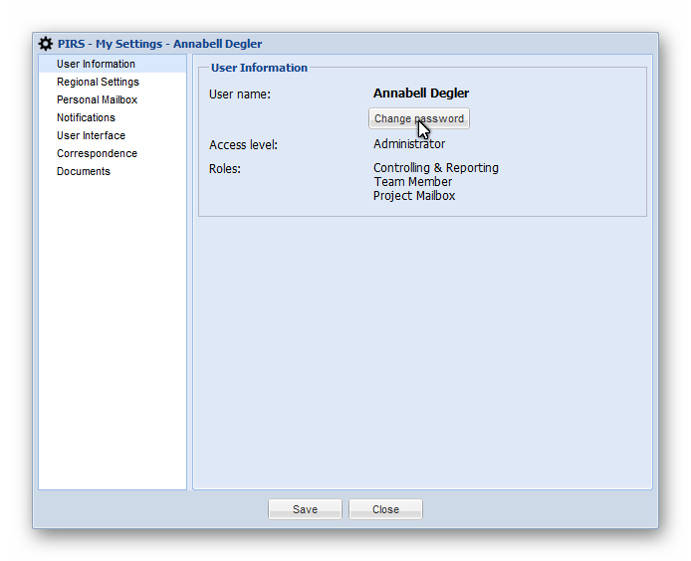Click the Team Member role entry
Image resolution: width=691 pixels, height=561 pixels.
click(413, 182)
